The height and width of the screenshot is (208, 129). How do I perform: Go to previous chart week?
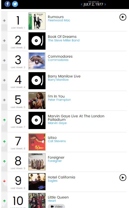[81, 4]
